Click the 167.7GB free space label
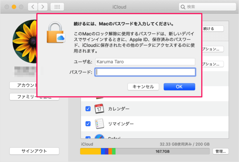 [162, 151]
